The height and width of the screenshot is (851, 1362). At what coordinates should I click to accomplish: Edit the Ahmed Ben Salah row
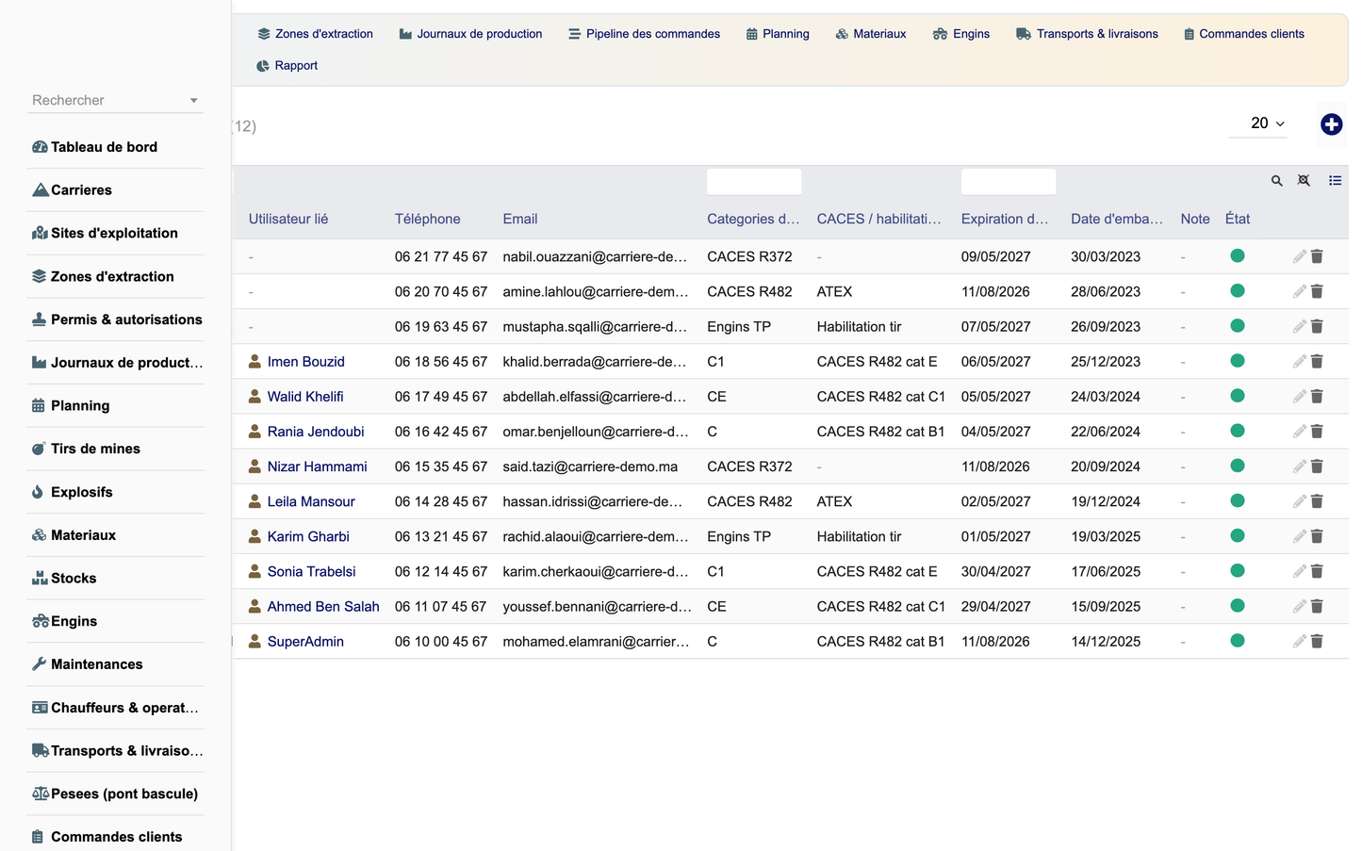click(1299, 606)
